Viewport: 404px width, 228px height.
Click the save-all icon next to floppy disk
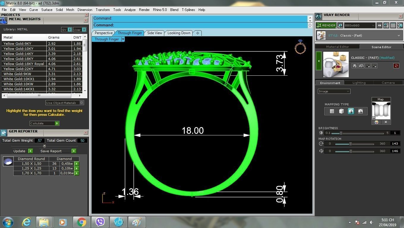point(361,66)
